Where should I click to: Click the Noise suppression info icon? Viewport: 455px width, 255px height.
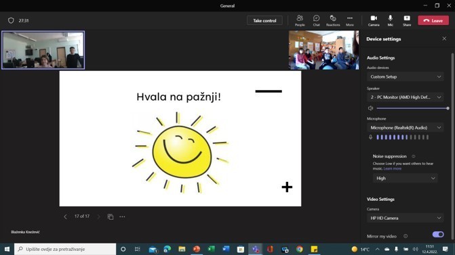click(414, 156)
